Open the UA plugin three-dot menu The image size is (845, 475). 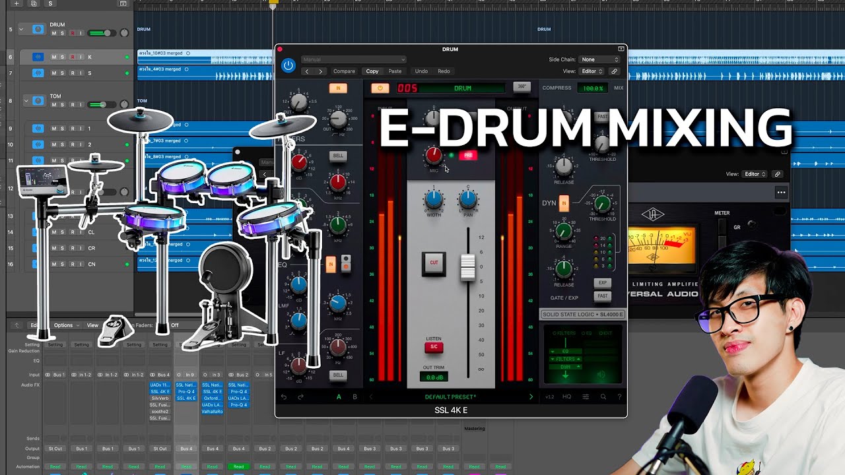[781, 193]
